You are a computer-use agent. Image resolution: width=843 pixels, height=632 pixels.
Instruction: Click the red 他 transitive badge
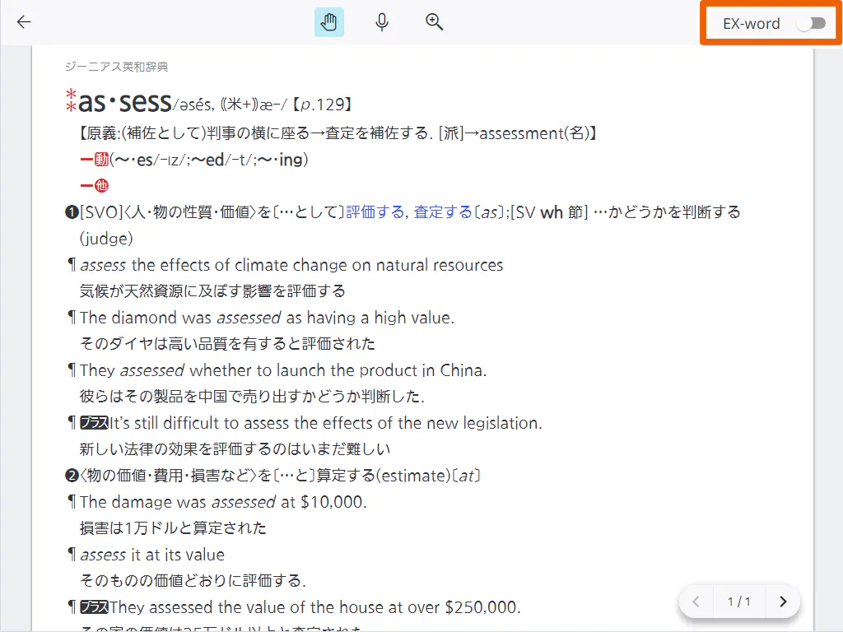101,186
